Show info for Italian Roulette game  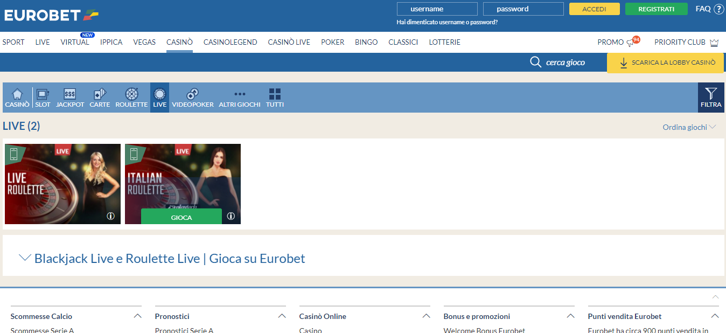point(231,216)
